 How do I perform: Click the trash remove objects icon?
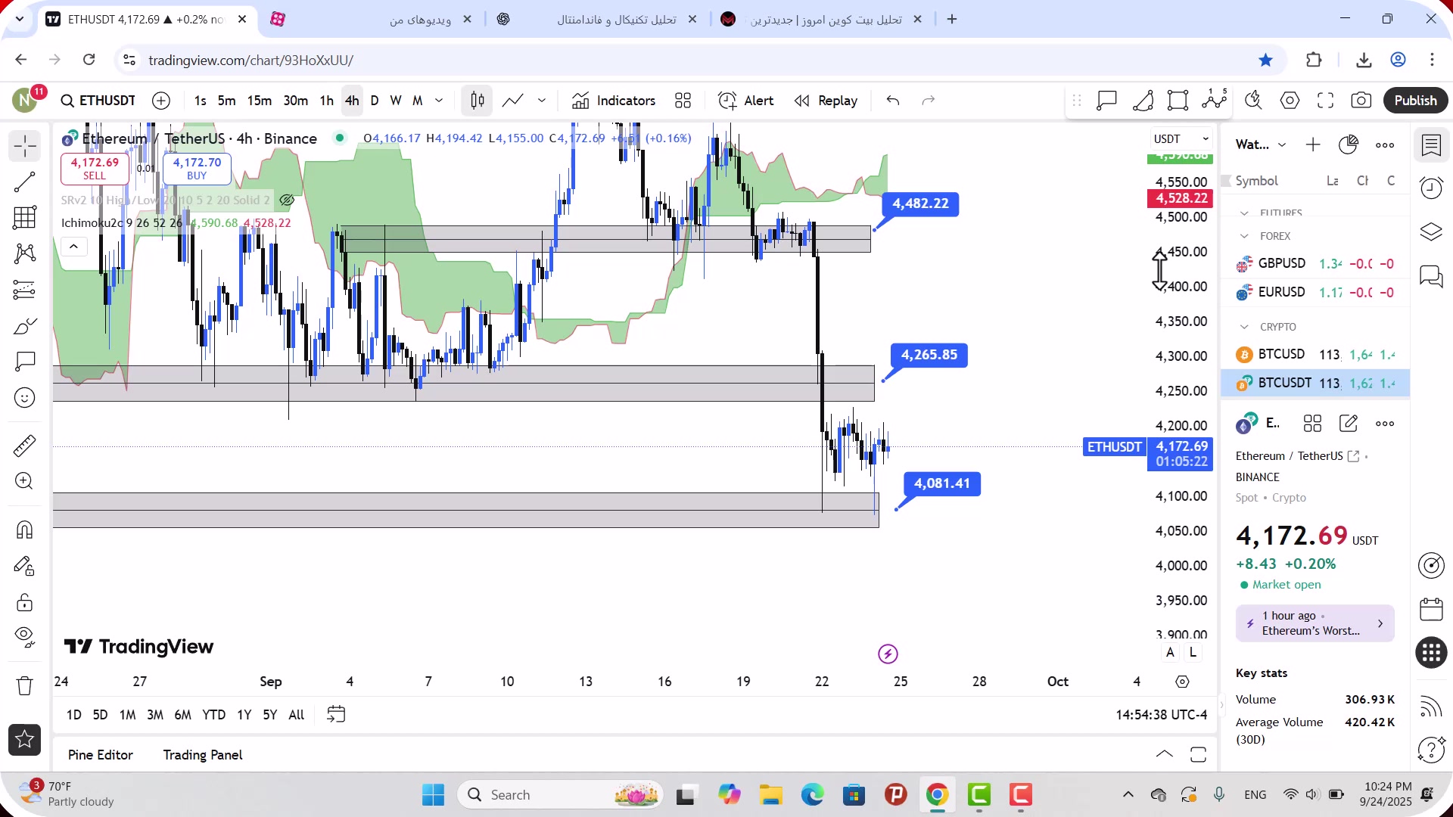pos(24,686)
